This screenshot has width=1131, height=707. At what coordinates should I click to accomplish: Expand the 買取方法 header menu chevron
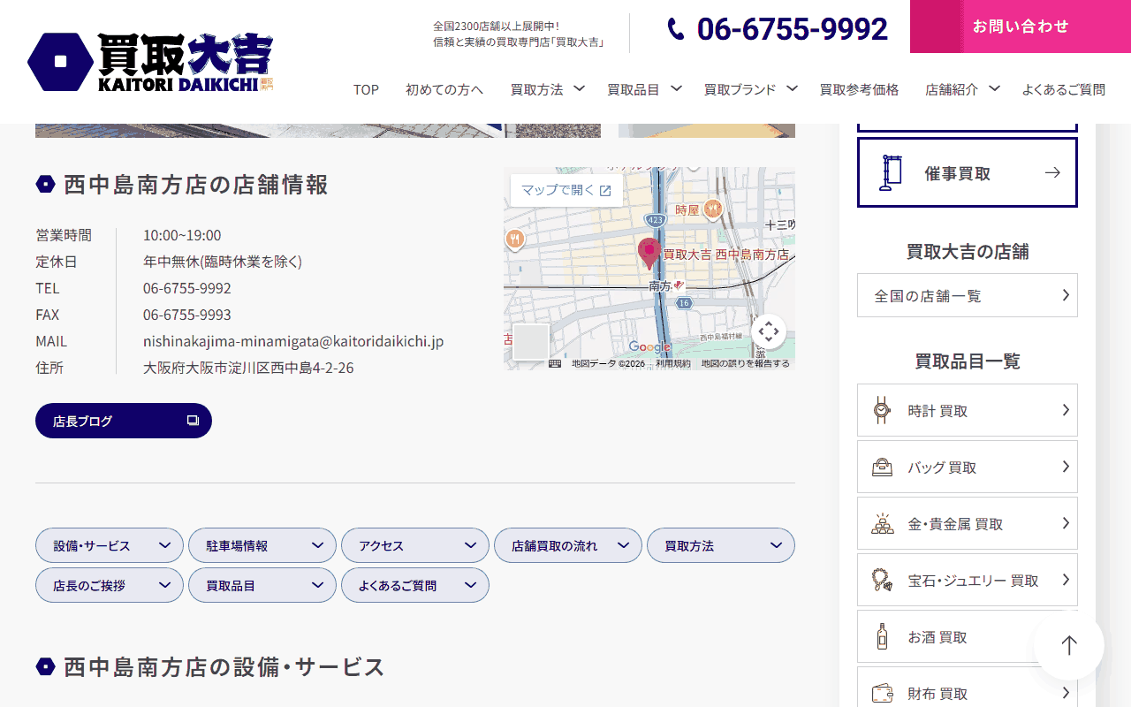[x=579, y=88]
